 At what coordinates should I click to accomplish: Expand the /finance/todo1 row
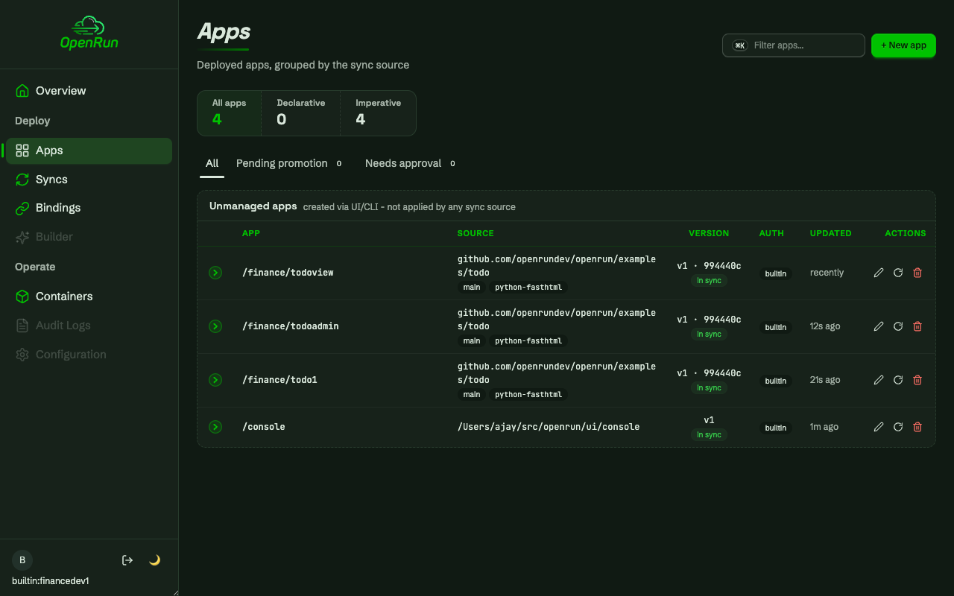[x=215, y=380]
